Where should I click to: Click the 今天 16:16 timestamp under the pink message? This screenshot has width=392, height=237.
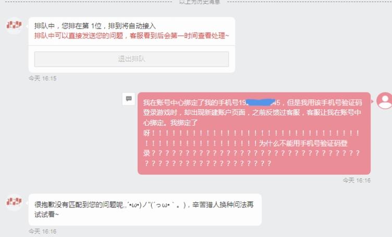pos(357,180)
